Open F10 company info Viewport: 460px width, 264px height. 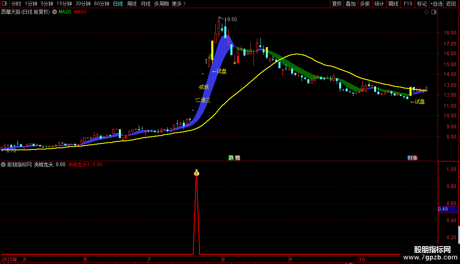408,4
